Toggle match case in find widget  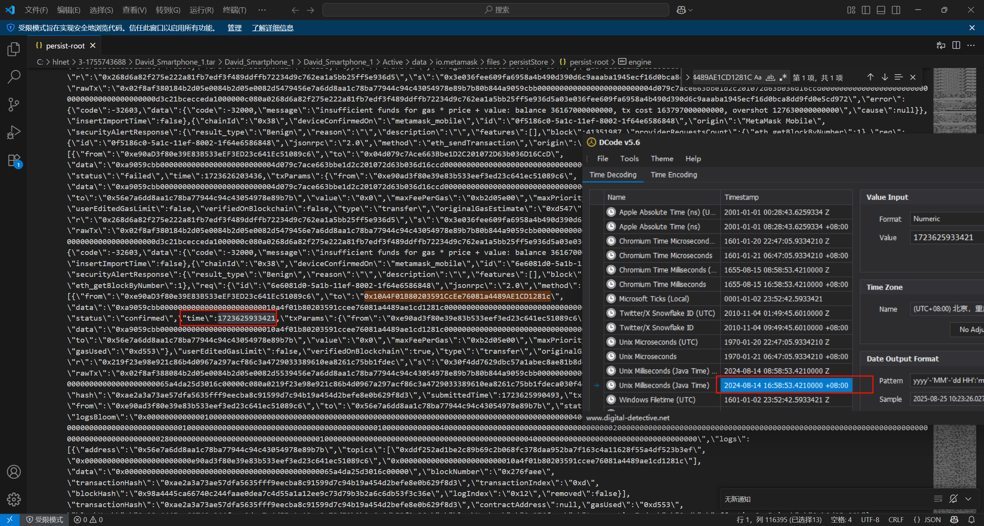(758, 77)
